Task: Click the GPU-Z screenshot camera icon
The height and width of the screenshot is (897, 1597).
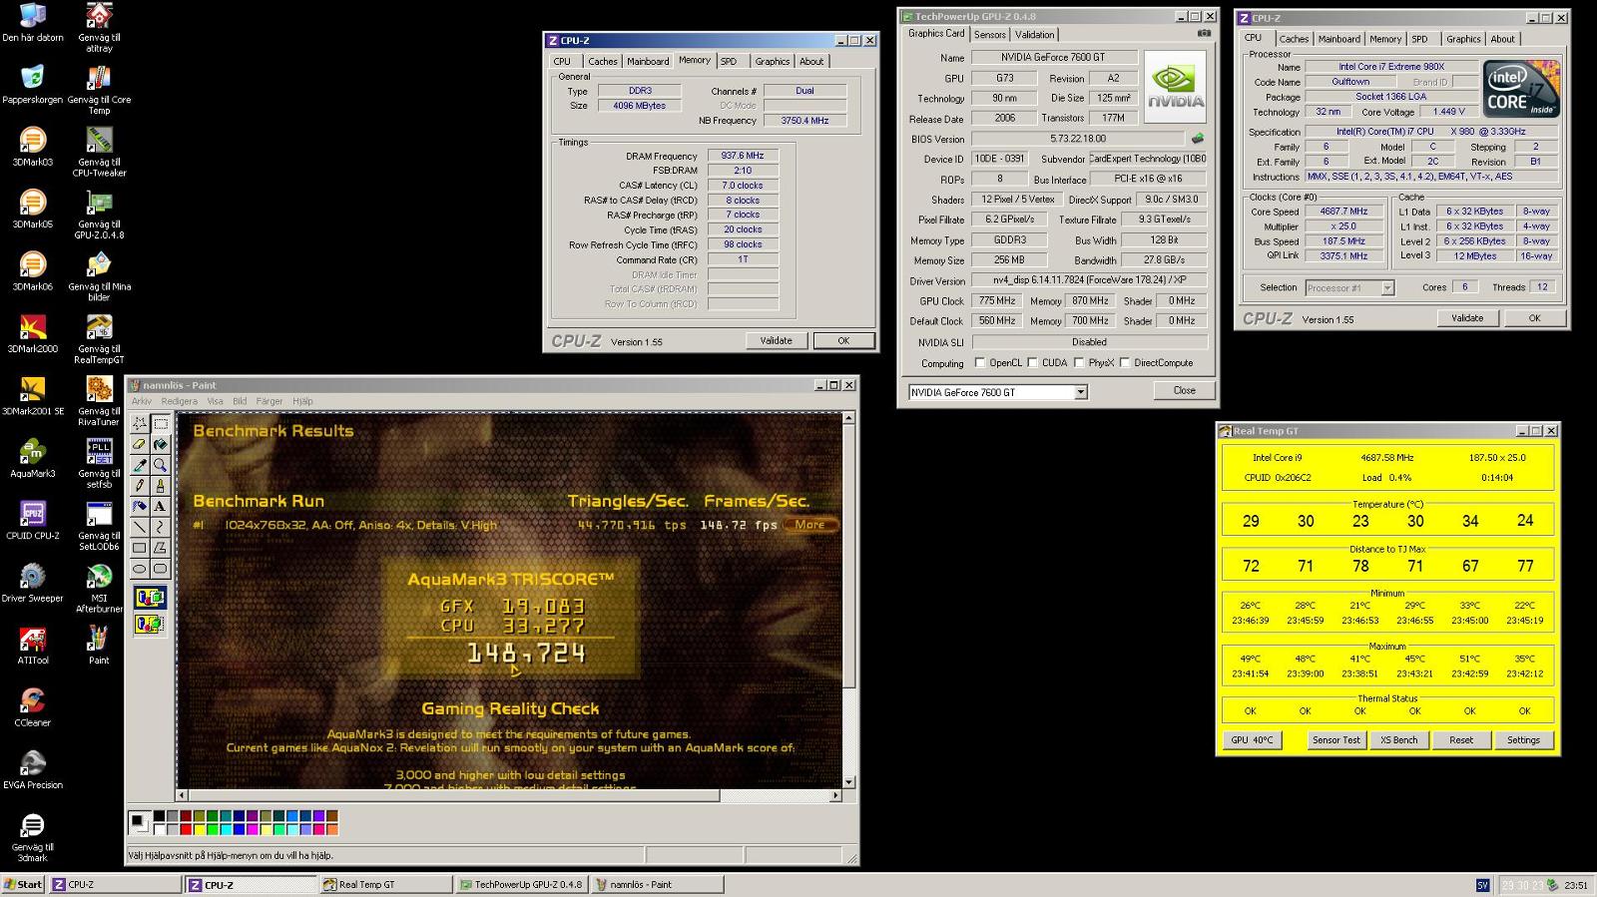Action: pyautogui.click(x=1204, y=33)
